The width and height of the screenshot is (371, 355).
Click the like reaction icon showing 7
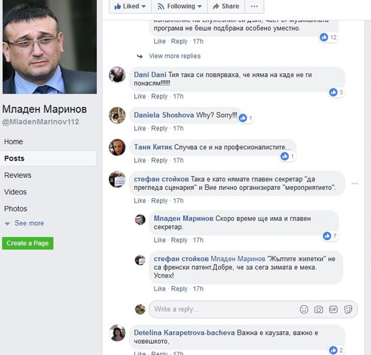(327, 236)
